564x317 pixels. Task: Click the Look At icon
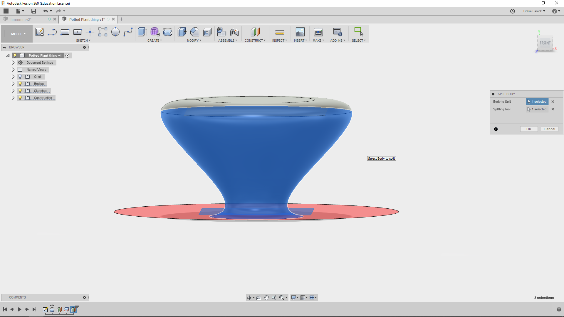[x=258, y=298]
